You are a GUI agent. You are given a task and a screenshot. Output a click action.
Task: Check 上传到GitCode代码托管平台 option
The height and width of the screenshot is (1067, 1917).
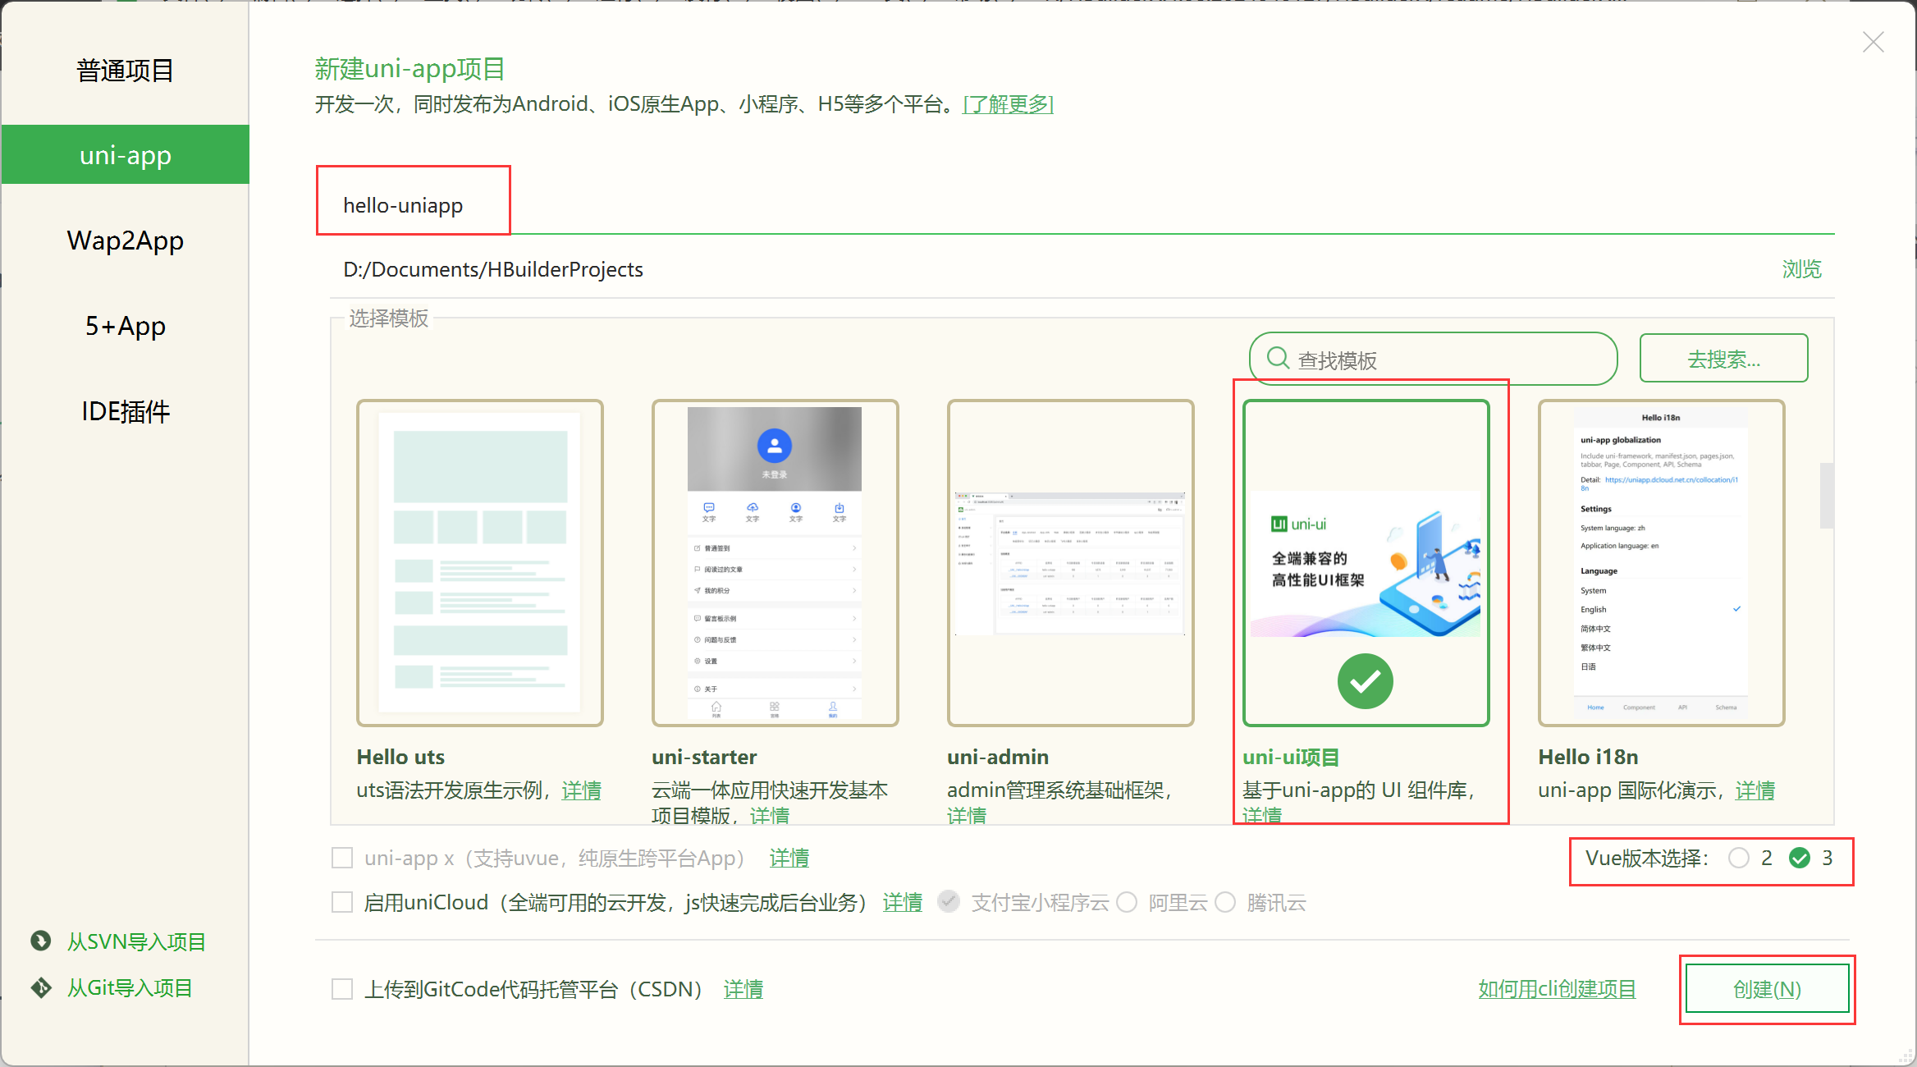pos(342,989)
